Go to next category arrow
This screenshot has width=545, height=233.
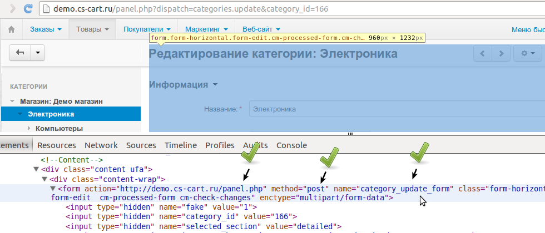pos(501,53)
